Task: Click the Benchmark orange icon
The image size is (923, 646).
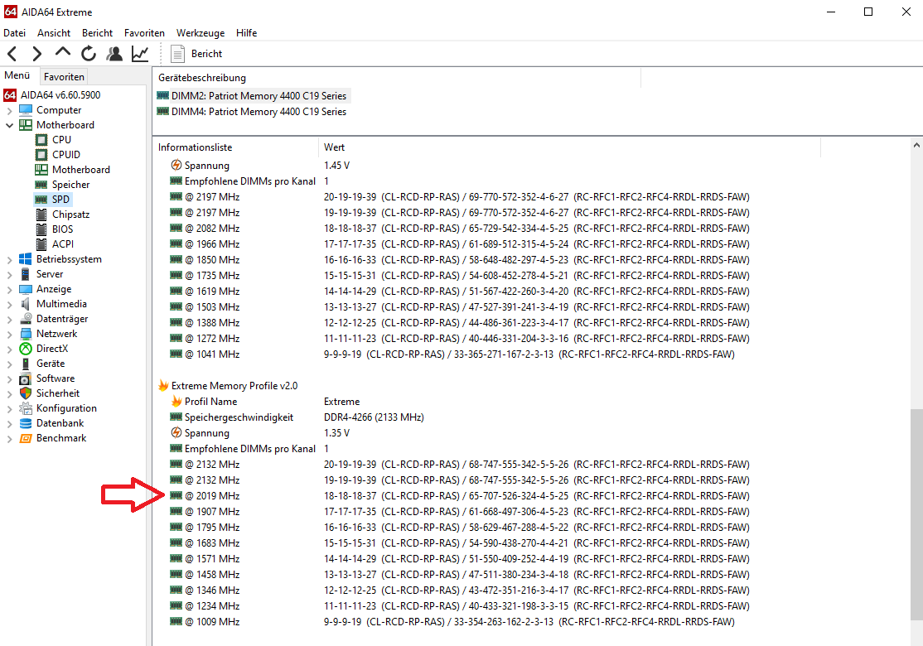Action: click(26, 438)
